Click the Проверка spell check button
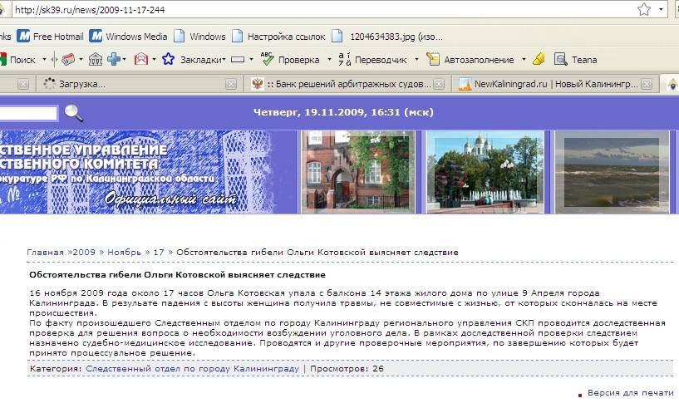The image size is (679, 408). coord(291,60)
